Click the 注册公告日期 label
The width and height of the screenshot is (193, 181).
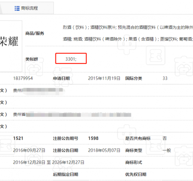click(x=66, y=150)
